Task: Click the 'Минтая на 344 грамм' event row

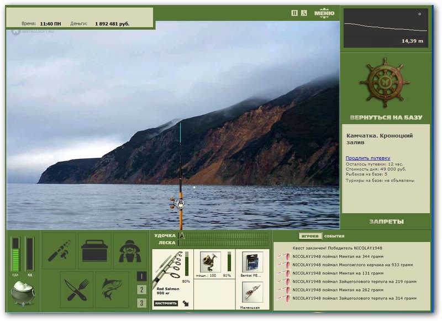Action: 338,256
